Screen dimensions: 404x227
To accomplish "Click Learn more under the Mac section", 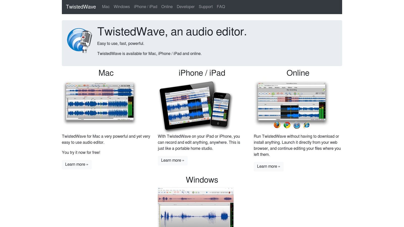I will [77, 164].
